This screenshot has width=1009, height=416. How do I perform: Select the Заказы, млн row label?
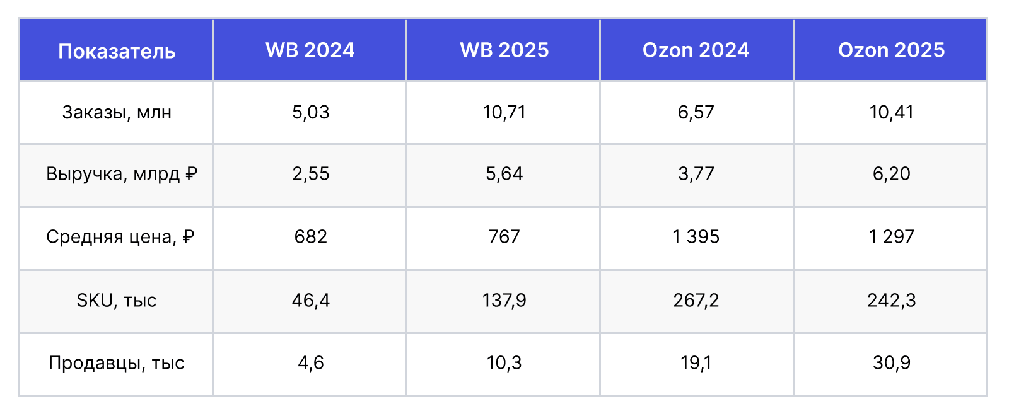coord(117,112)
